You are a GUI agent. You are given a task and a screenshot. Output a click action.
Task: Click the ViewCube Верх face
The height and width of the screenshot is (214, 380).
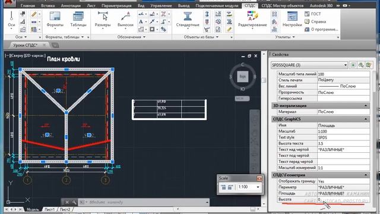[x=243, y=77]
